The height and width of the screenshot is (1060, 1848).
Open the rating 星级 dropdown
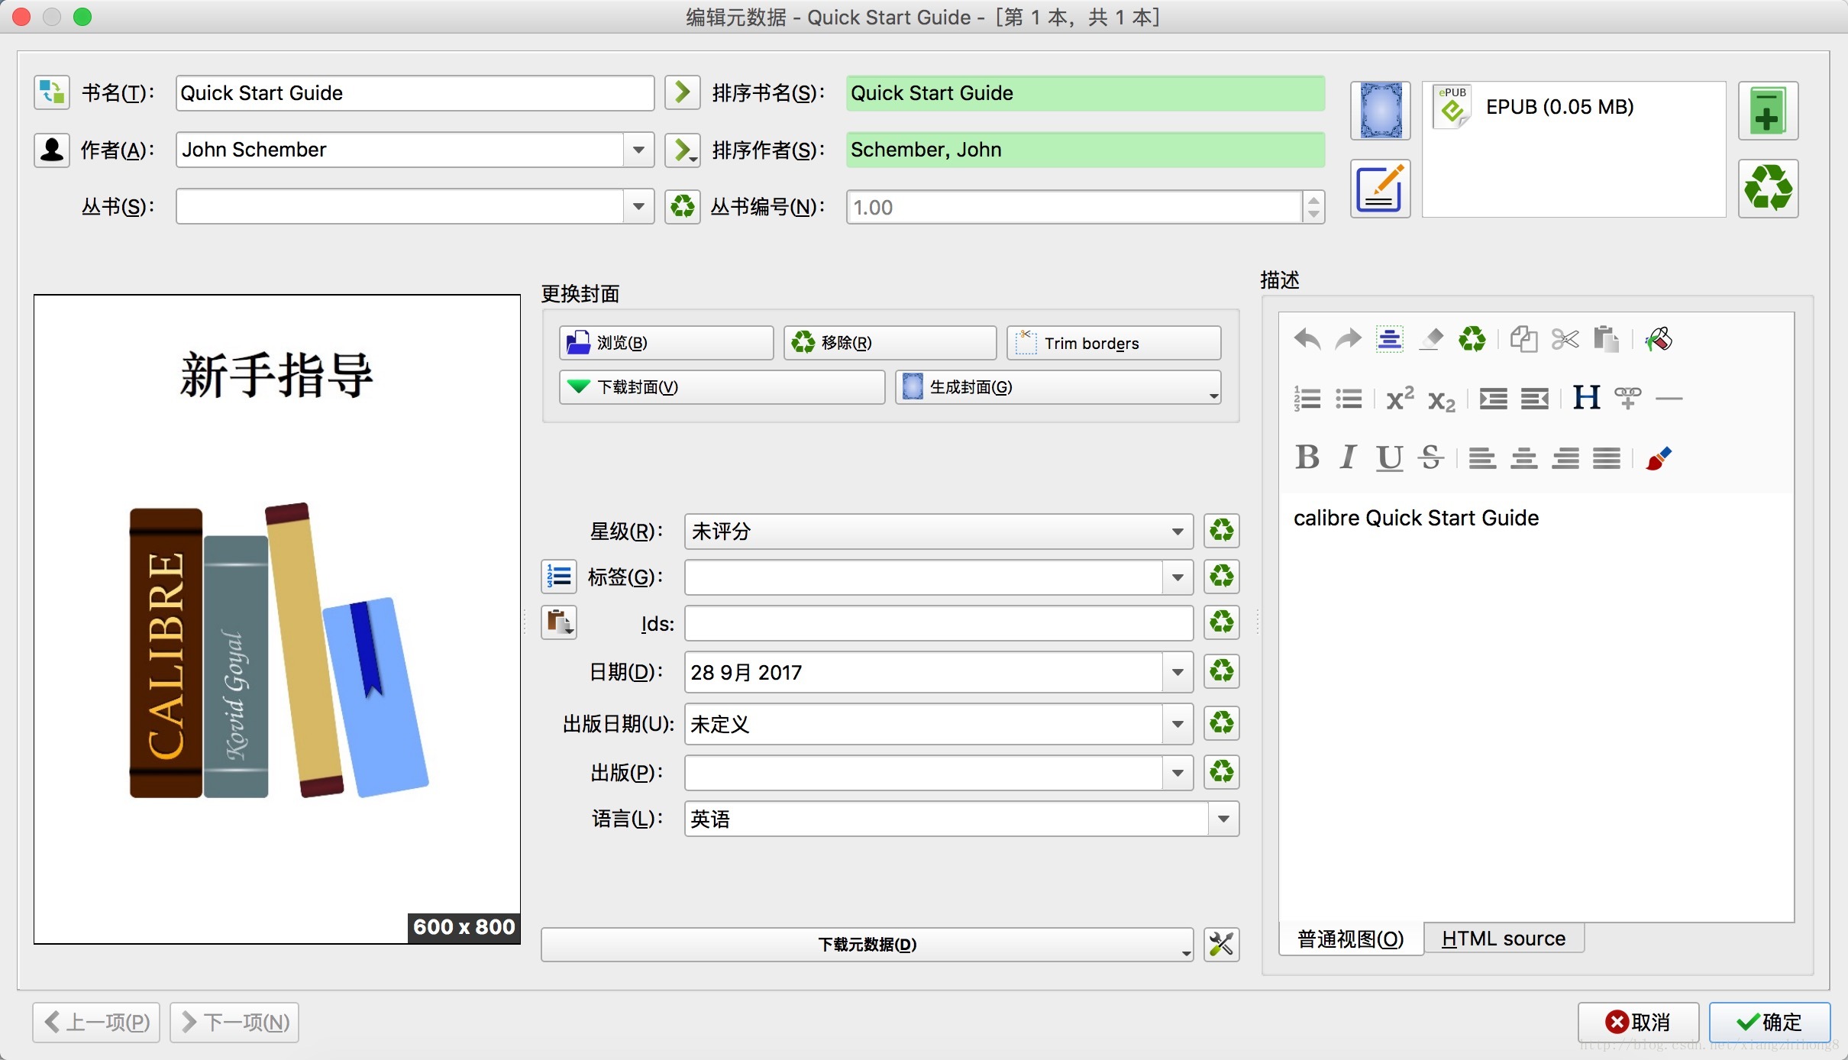click(1178, 531)
